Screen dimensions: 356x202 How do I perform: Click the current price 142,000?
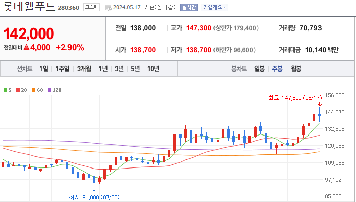pyautogui.click(x=28, y=33)
